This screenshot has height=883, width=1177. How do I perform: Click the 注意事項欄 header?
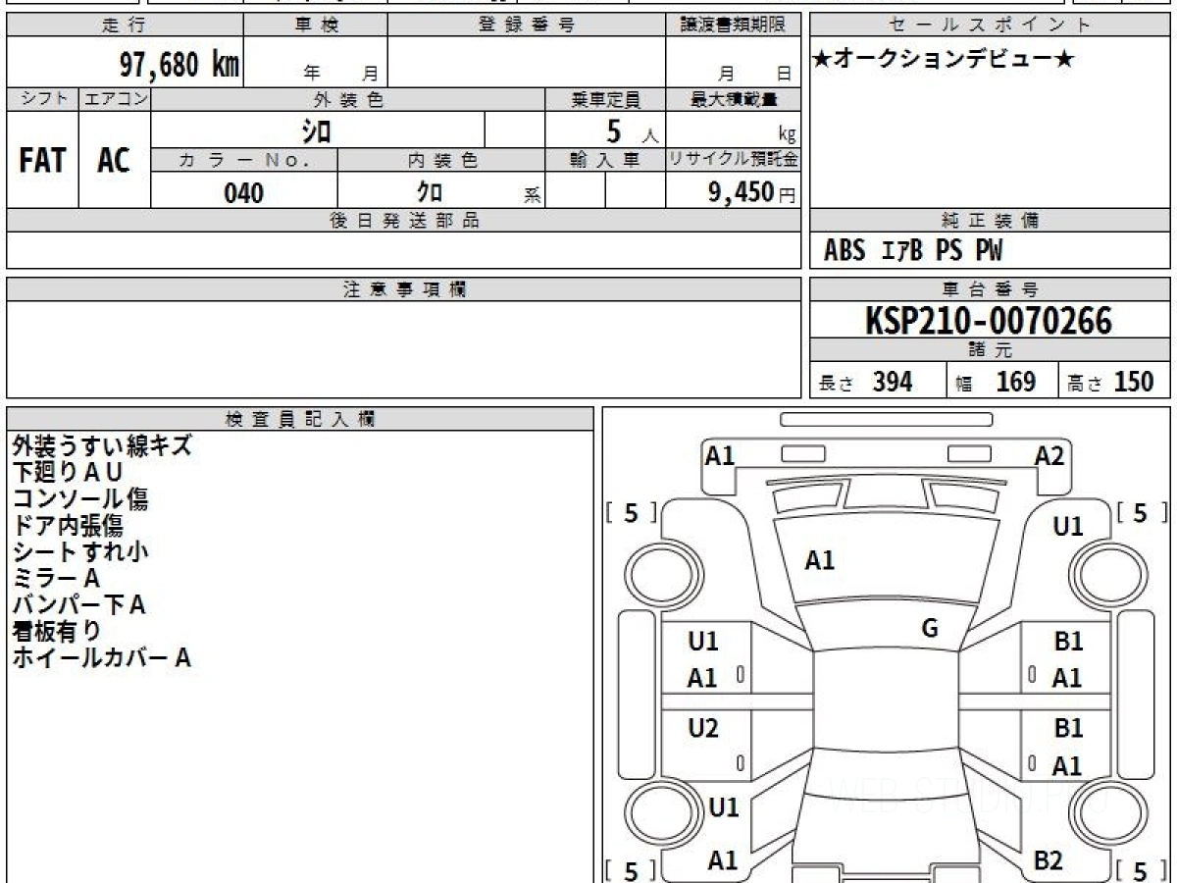click(x=404, y=289)
